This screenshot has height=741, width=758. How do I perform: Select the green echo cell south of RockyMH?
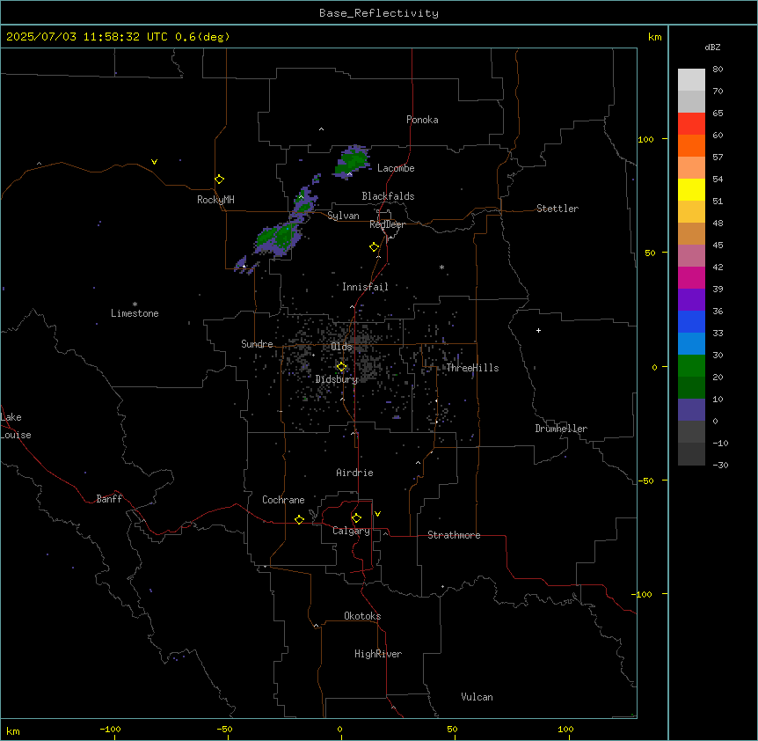point(278,237)
